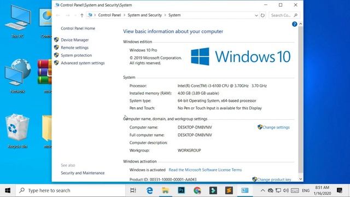Click the vertical scrollbar thumb
Image resolution: width=350 pixels, height=197 pixels.
pyautogui.click(x=300, y=100)
